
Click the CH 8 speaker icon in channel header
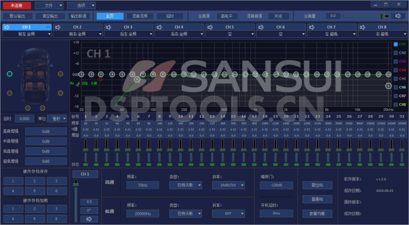pyautogui.click(x=362, y=27)
